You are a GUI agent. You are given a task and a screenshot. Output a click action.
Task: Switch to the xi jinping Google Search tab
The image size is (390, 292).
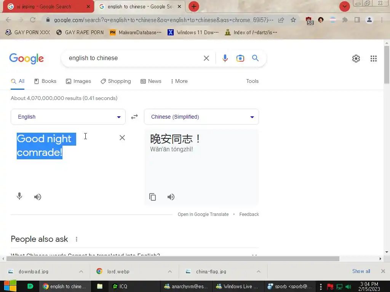[44, 7]
